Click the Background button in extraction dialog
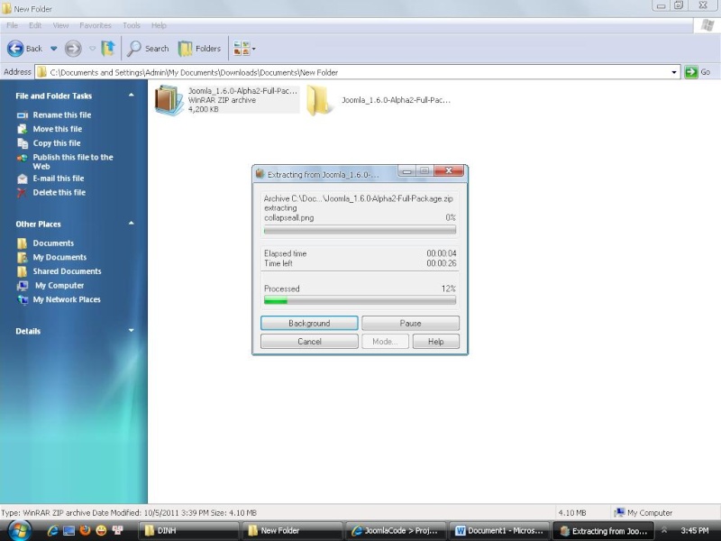 click(x=309, y=324)
